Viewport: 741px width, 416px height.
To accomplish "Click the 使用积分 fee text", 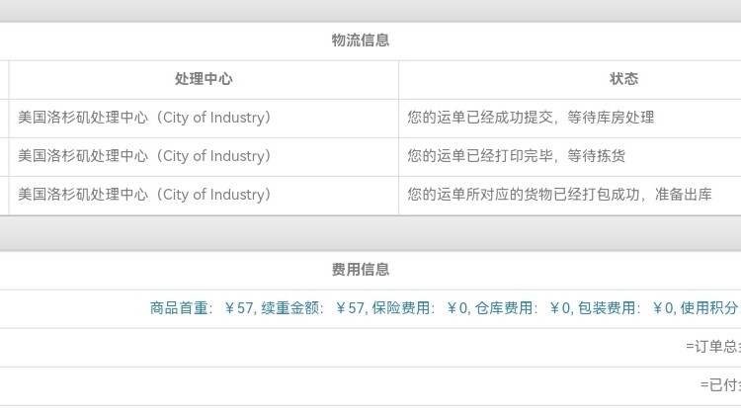I will click(709, 308).
